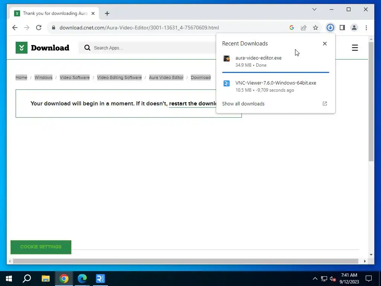Open the notification center

[x=369, y=279]
